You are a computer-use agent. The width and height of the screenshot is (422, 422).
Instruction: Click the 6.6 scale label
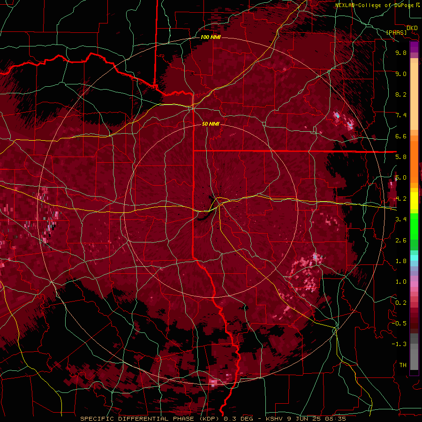(x=401, y=136)
